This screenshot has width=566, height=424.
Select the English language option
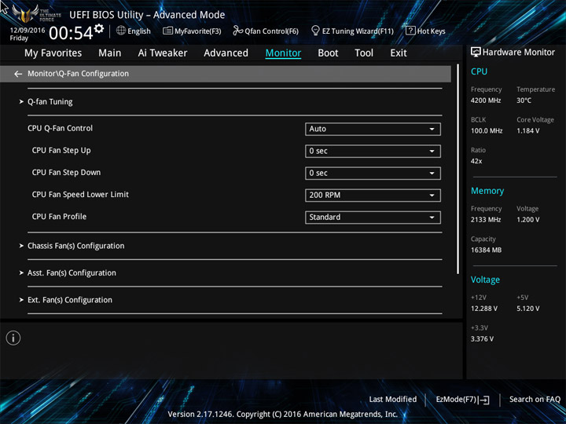(x=139, y=31)
